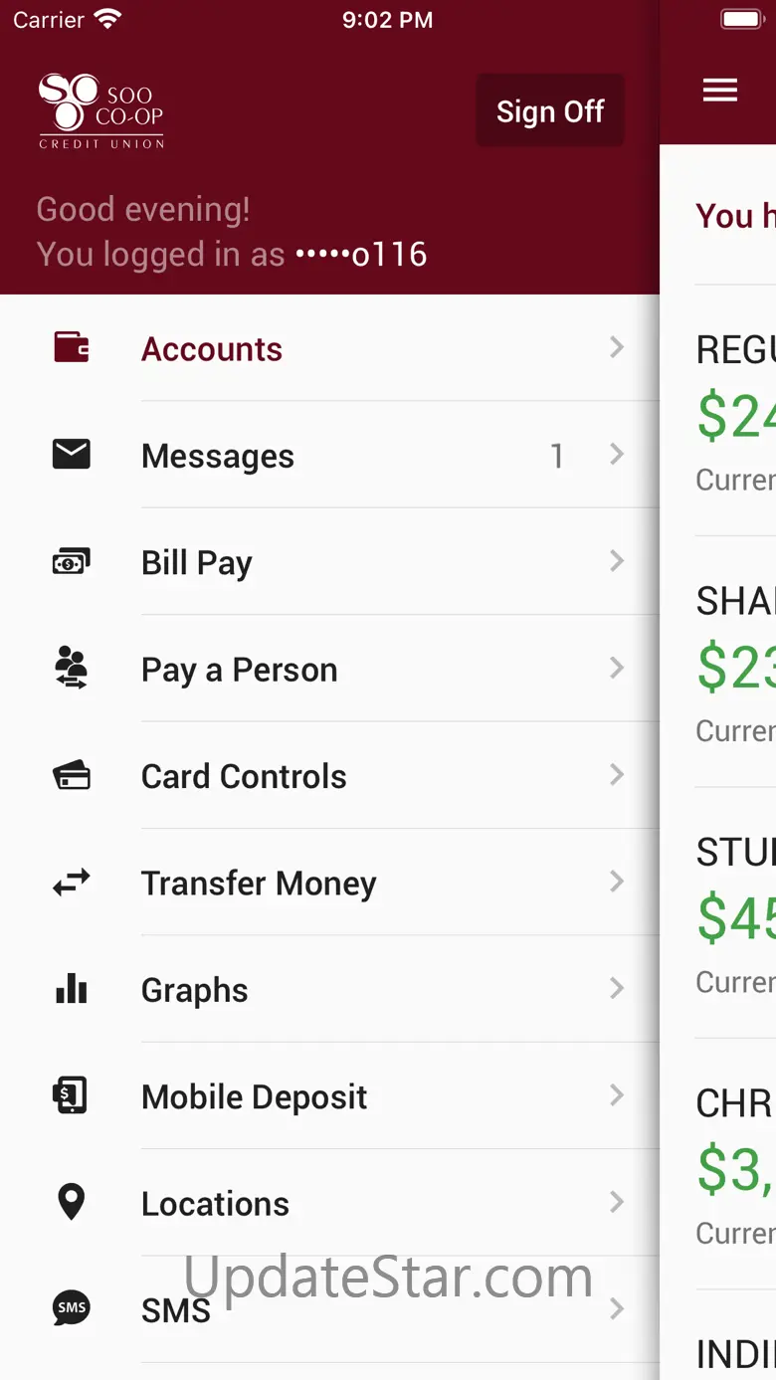Expand the Bill Pay row chevron
The image size is (776, 1380).
[617, 561]
